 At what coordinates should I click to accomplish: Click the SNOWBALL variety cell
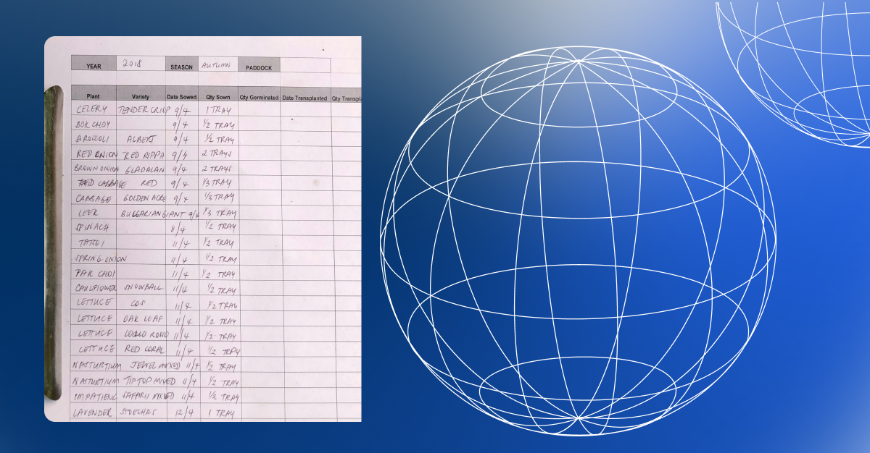[x=144, y=288]
